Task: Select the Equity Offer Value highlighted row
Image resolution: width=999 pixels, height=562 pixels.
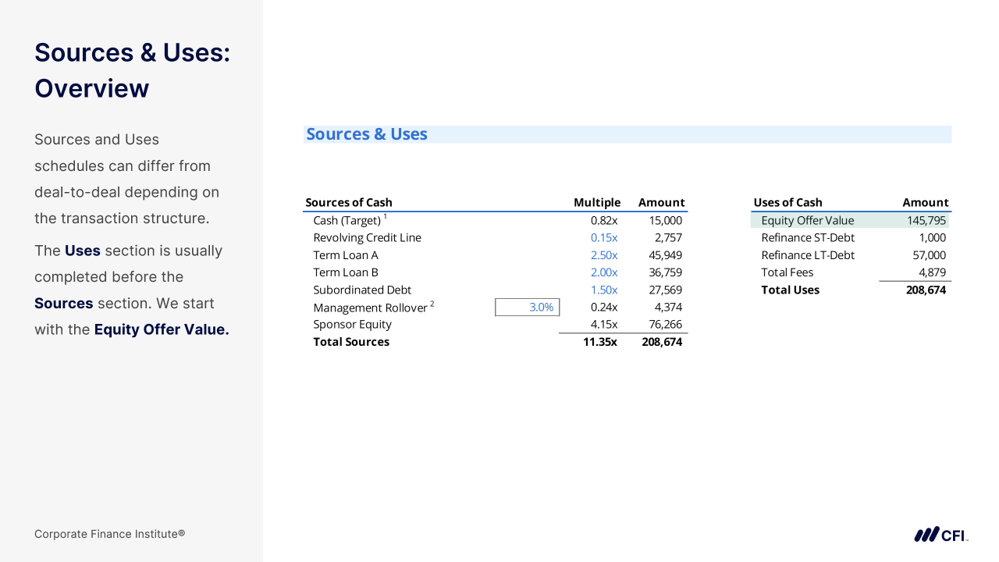Action: point(850,221)
